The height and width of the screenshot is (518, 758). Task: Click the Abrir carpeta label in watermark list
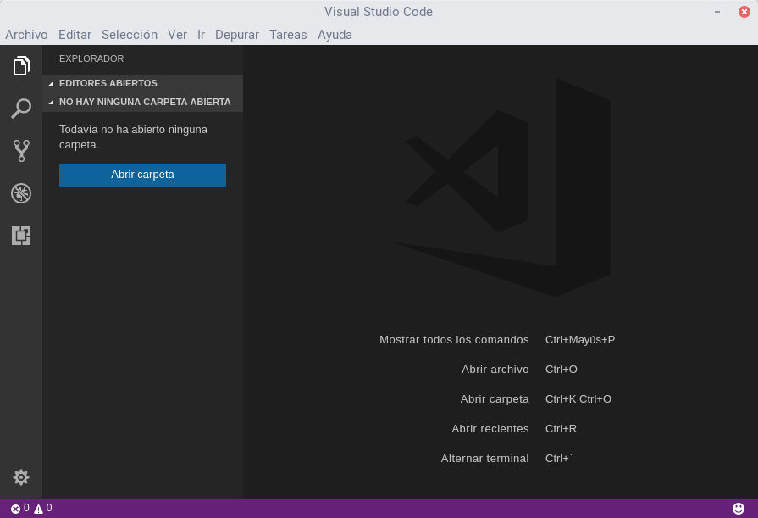(495, 399)
